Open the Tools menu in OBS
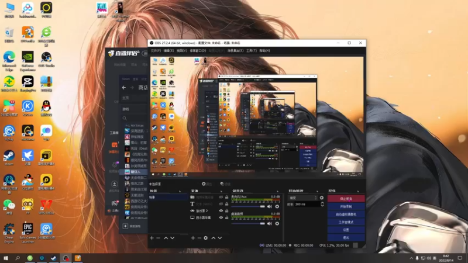The height and width of the screenshot is (263, 468). click(x=252, y=51)
